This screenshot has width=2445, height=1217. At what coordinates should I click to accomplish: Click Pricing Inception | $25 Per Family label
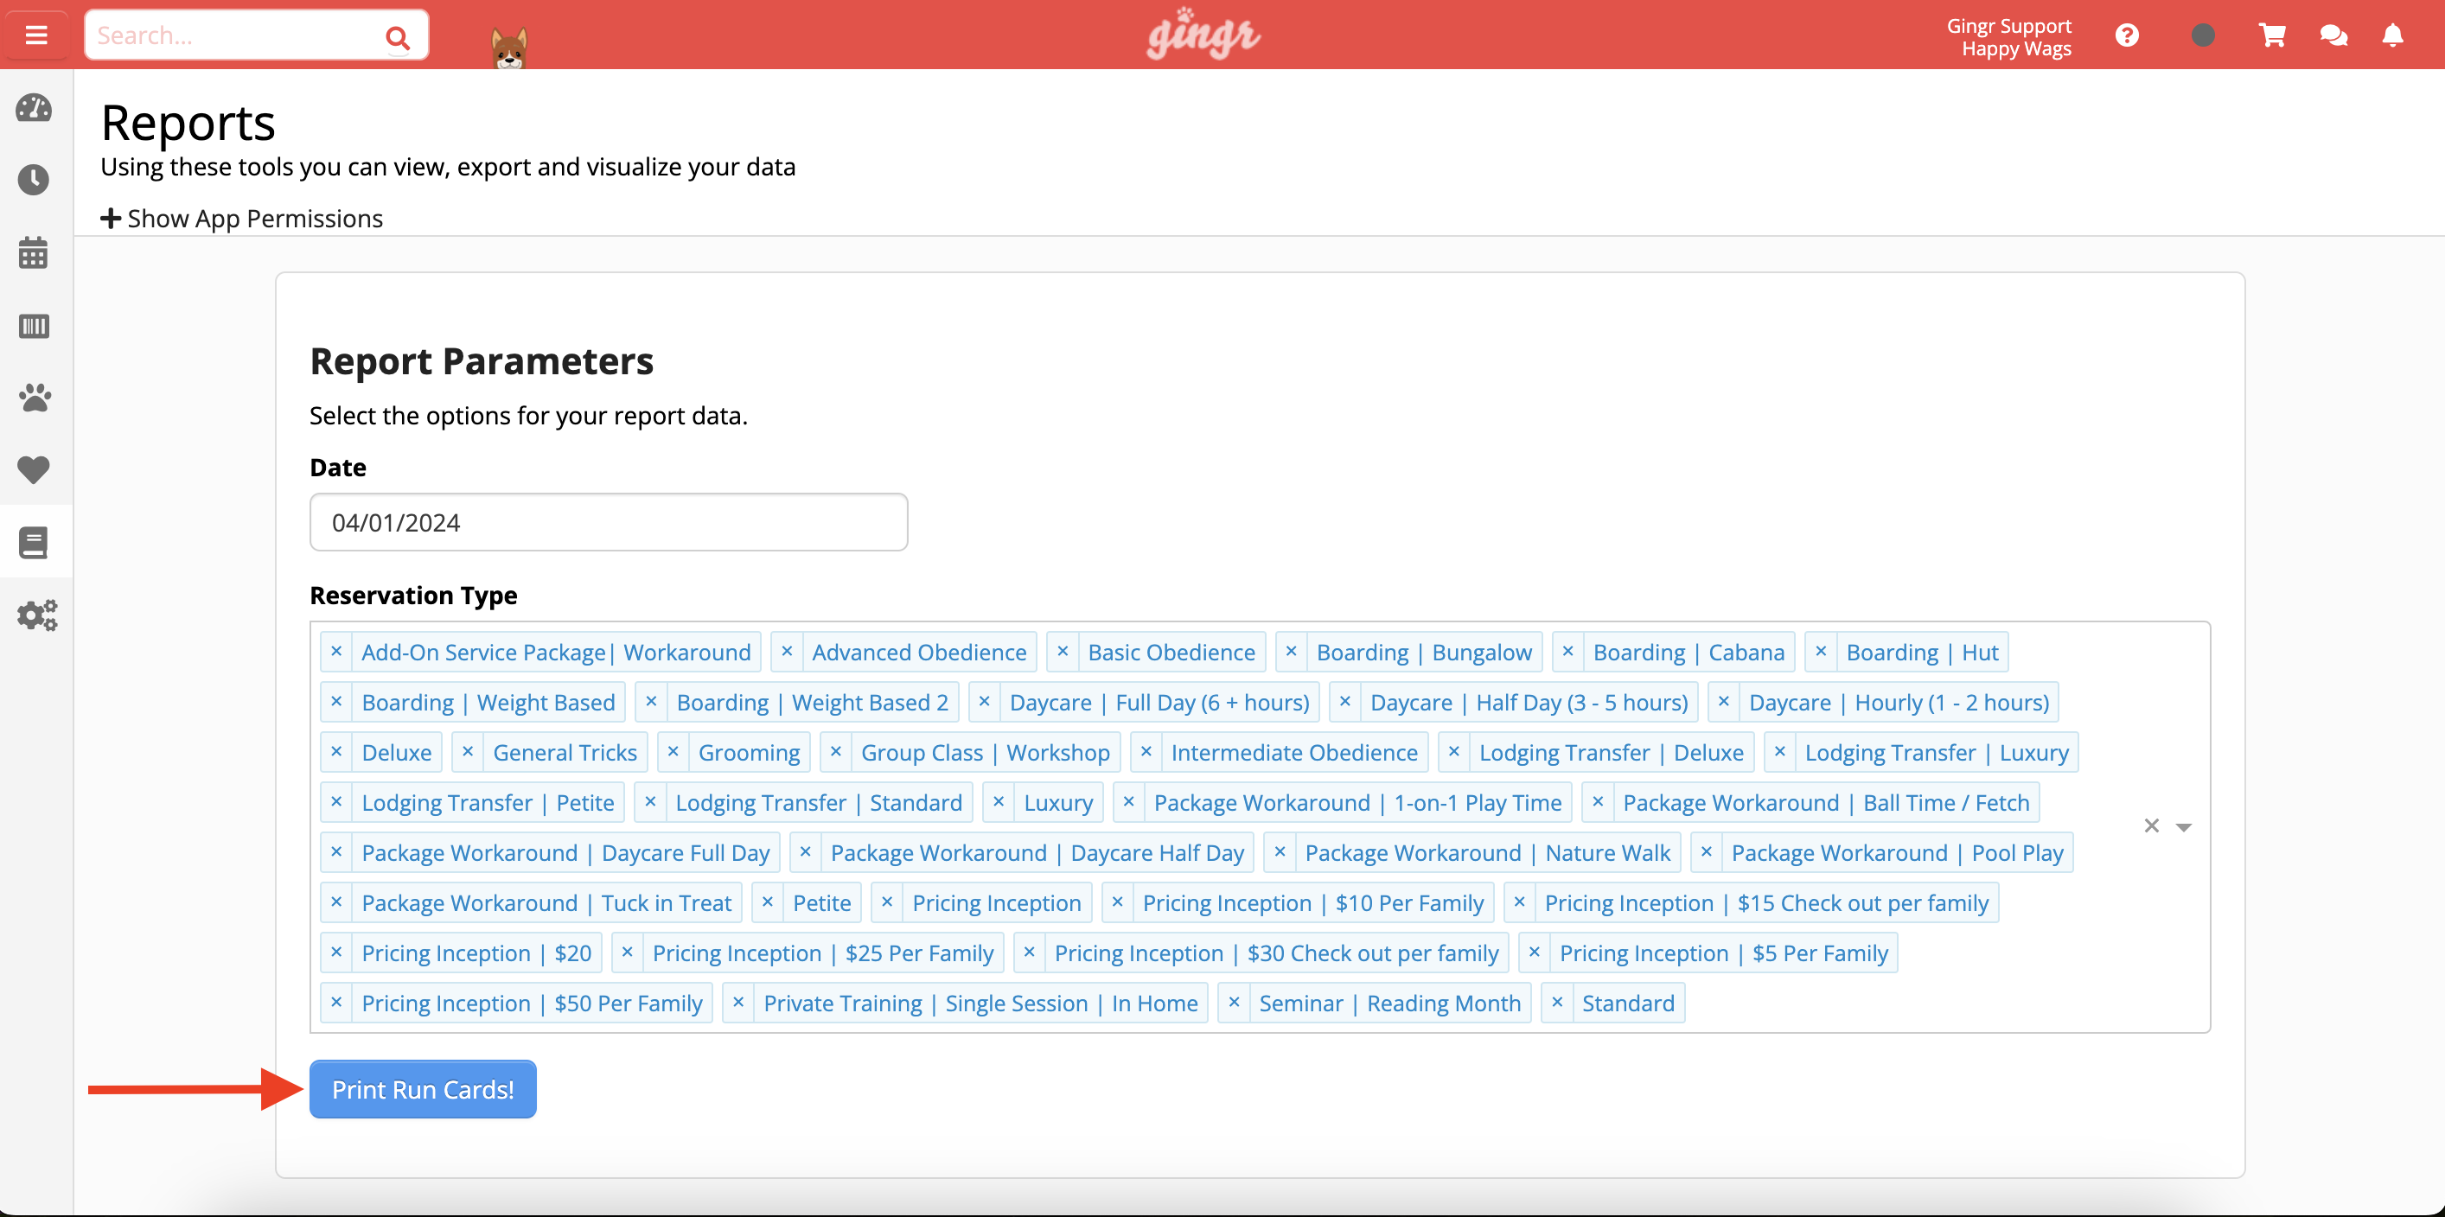[x=823, y=953]
